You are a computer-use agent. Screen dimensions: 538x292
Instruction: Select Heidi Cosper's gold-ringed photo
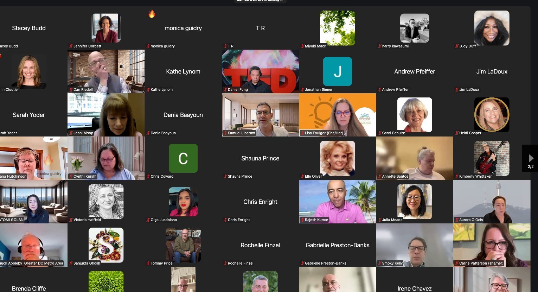pyautogui.click(x=492, y=115)
